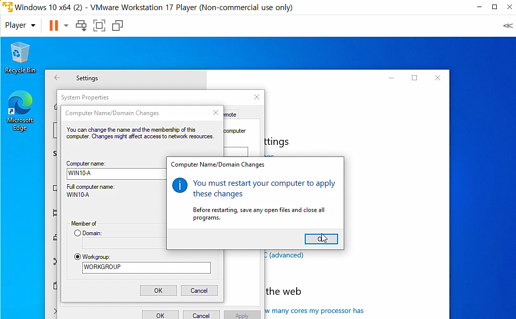Viewport: 516px width, 319px height.
Task: Switch to the Remote tab in System Properties
Action: (x=230, y=115)
